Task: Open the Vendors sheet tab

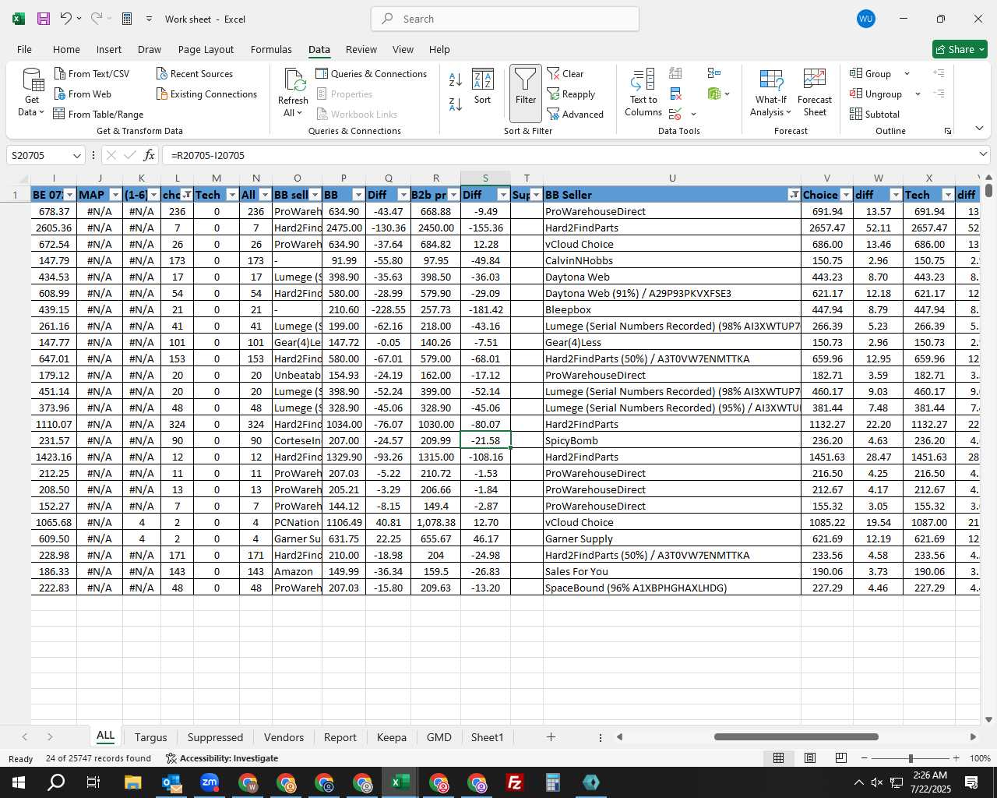Action: coord(284,737)
